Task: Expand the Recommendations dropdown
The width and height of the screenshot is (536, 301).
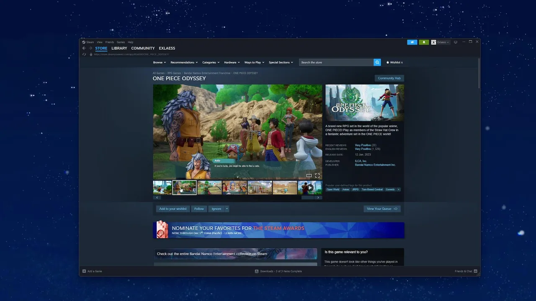Action: click(184, 62)
